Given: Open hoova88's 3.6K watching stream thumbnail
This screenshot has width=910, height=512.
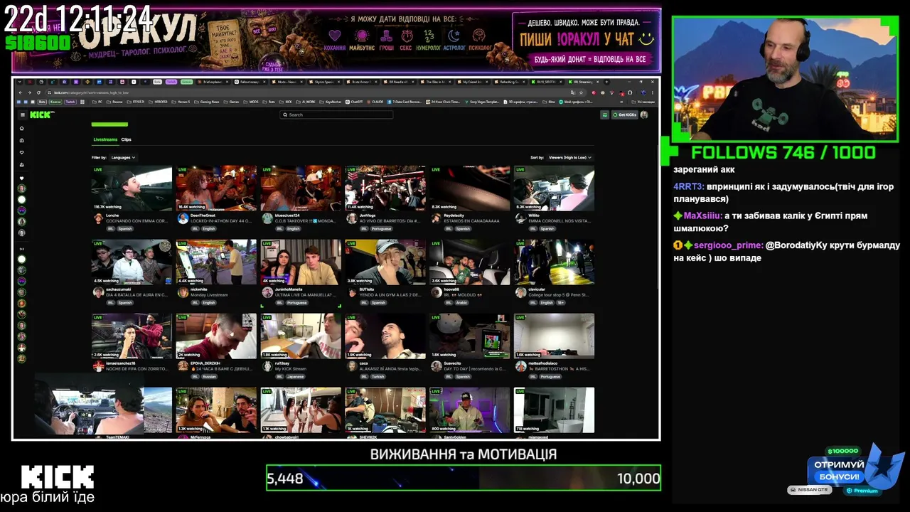Looking at the screenshot, I should tap(469, 262).
